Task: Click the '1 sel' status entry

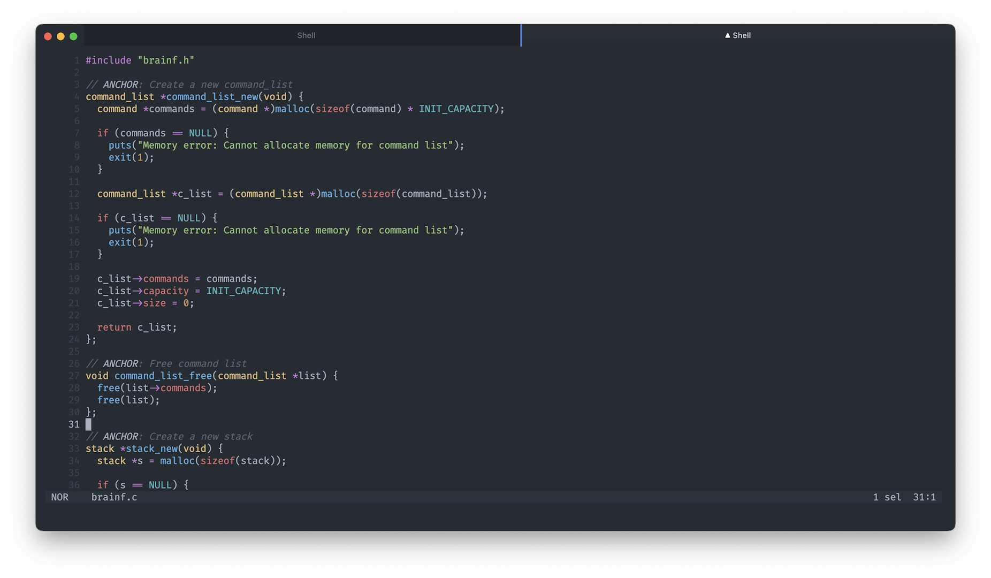Action: tap(887, 497)
